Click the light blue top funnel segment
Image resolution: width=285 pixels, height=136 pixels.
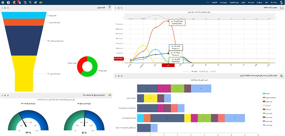(x=24, y=15)
